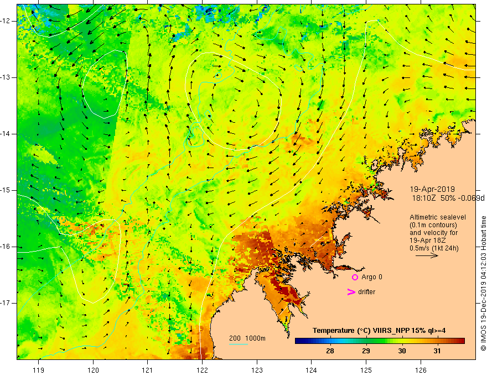
Task: Click the 'Argo 0' legend label
Action: [372, 277]
